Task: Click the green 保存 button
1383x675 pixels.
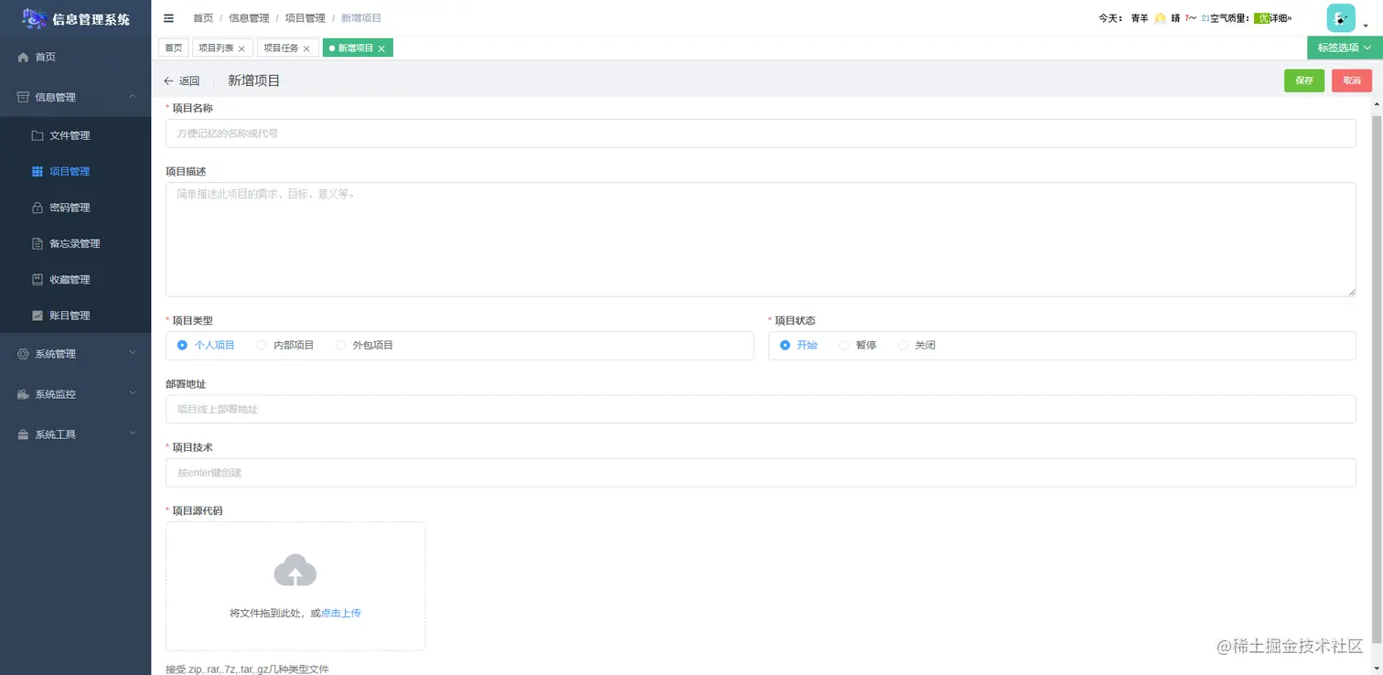Action: 1304,80
